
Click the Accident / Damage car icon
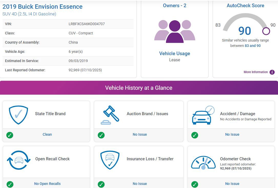[x=203, y=115]
